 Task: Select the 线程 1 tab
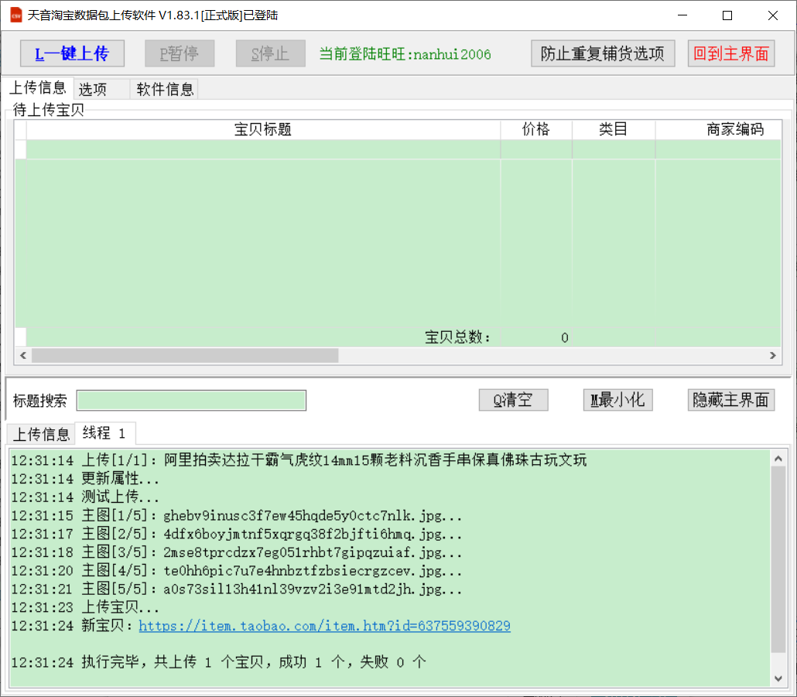pyautogui.click(x=104, y=433)
